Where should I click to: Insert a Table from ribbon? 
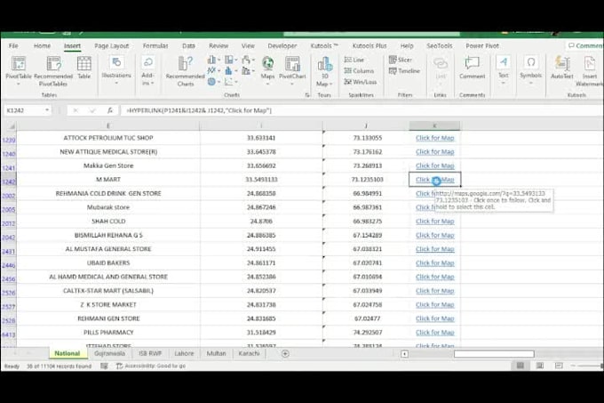[x=83, y=69]
